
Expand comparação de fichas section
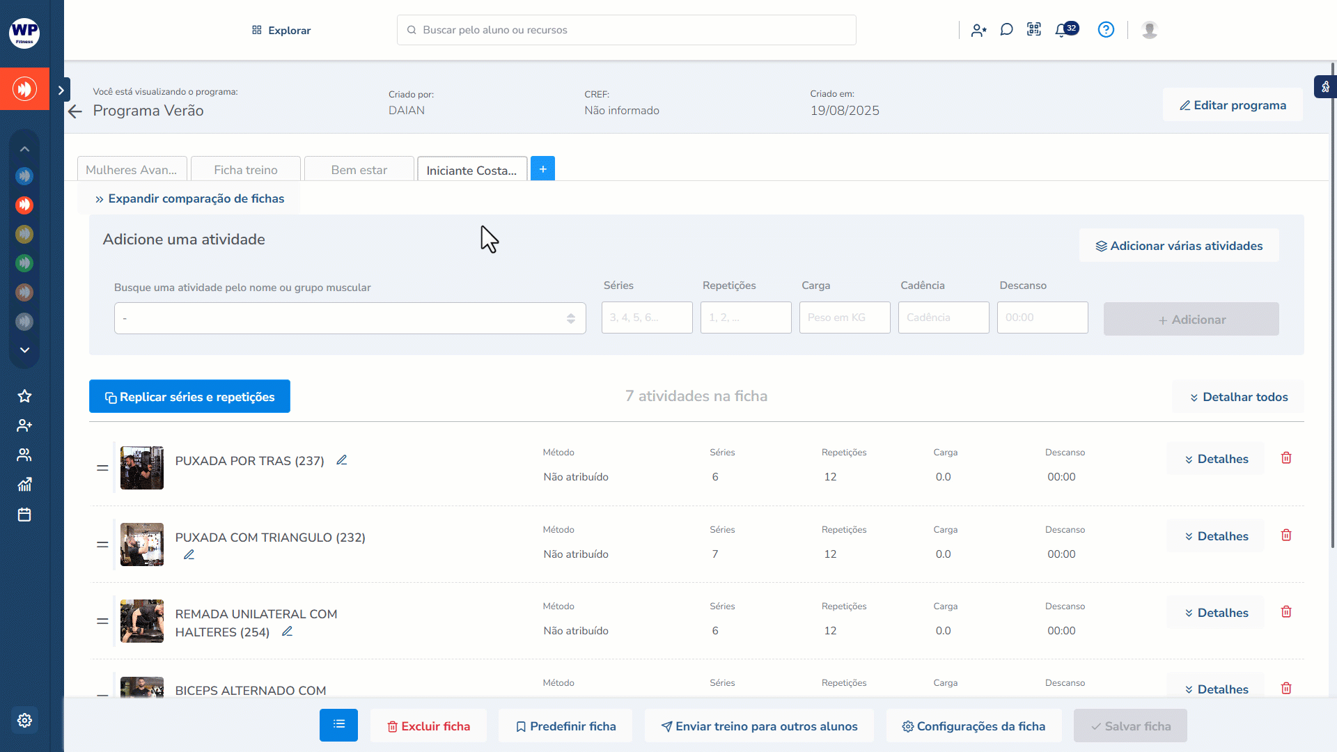click(x=189, y=199)
